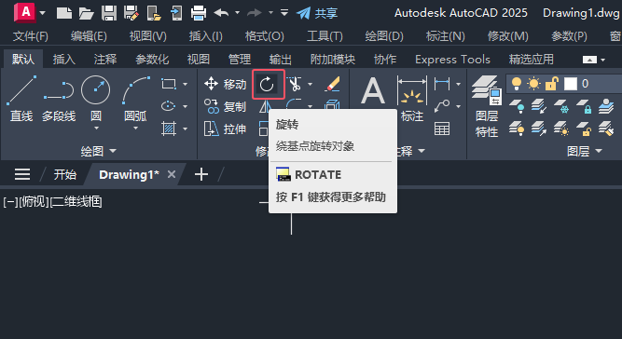Open Customize Quick Access Toolbar dropdown
Viewport: 622px width, 339px height.
tap(284, 13)
